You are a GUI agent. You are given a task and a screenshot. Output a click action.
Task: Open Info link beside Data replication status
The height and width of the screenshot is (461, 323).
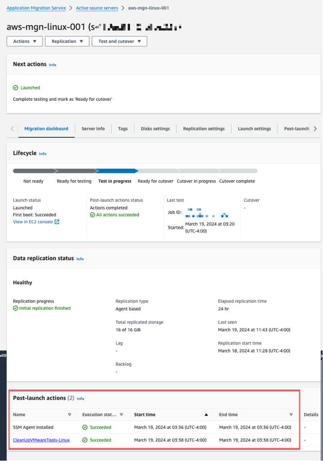pos(80,259)
